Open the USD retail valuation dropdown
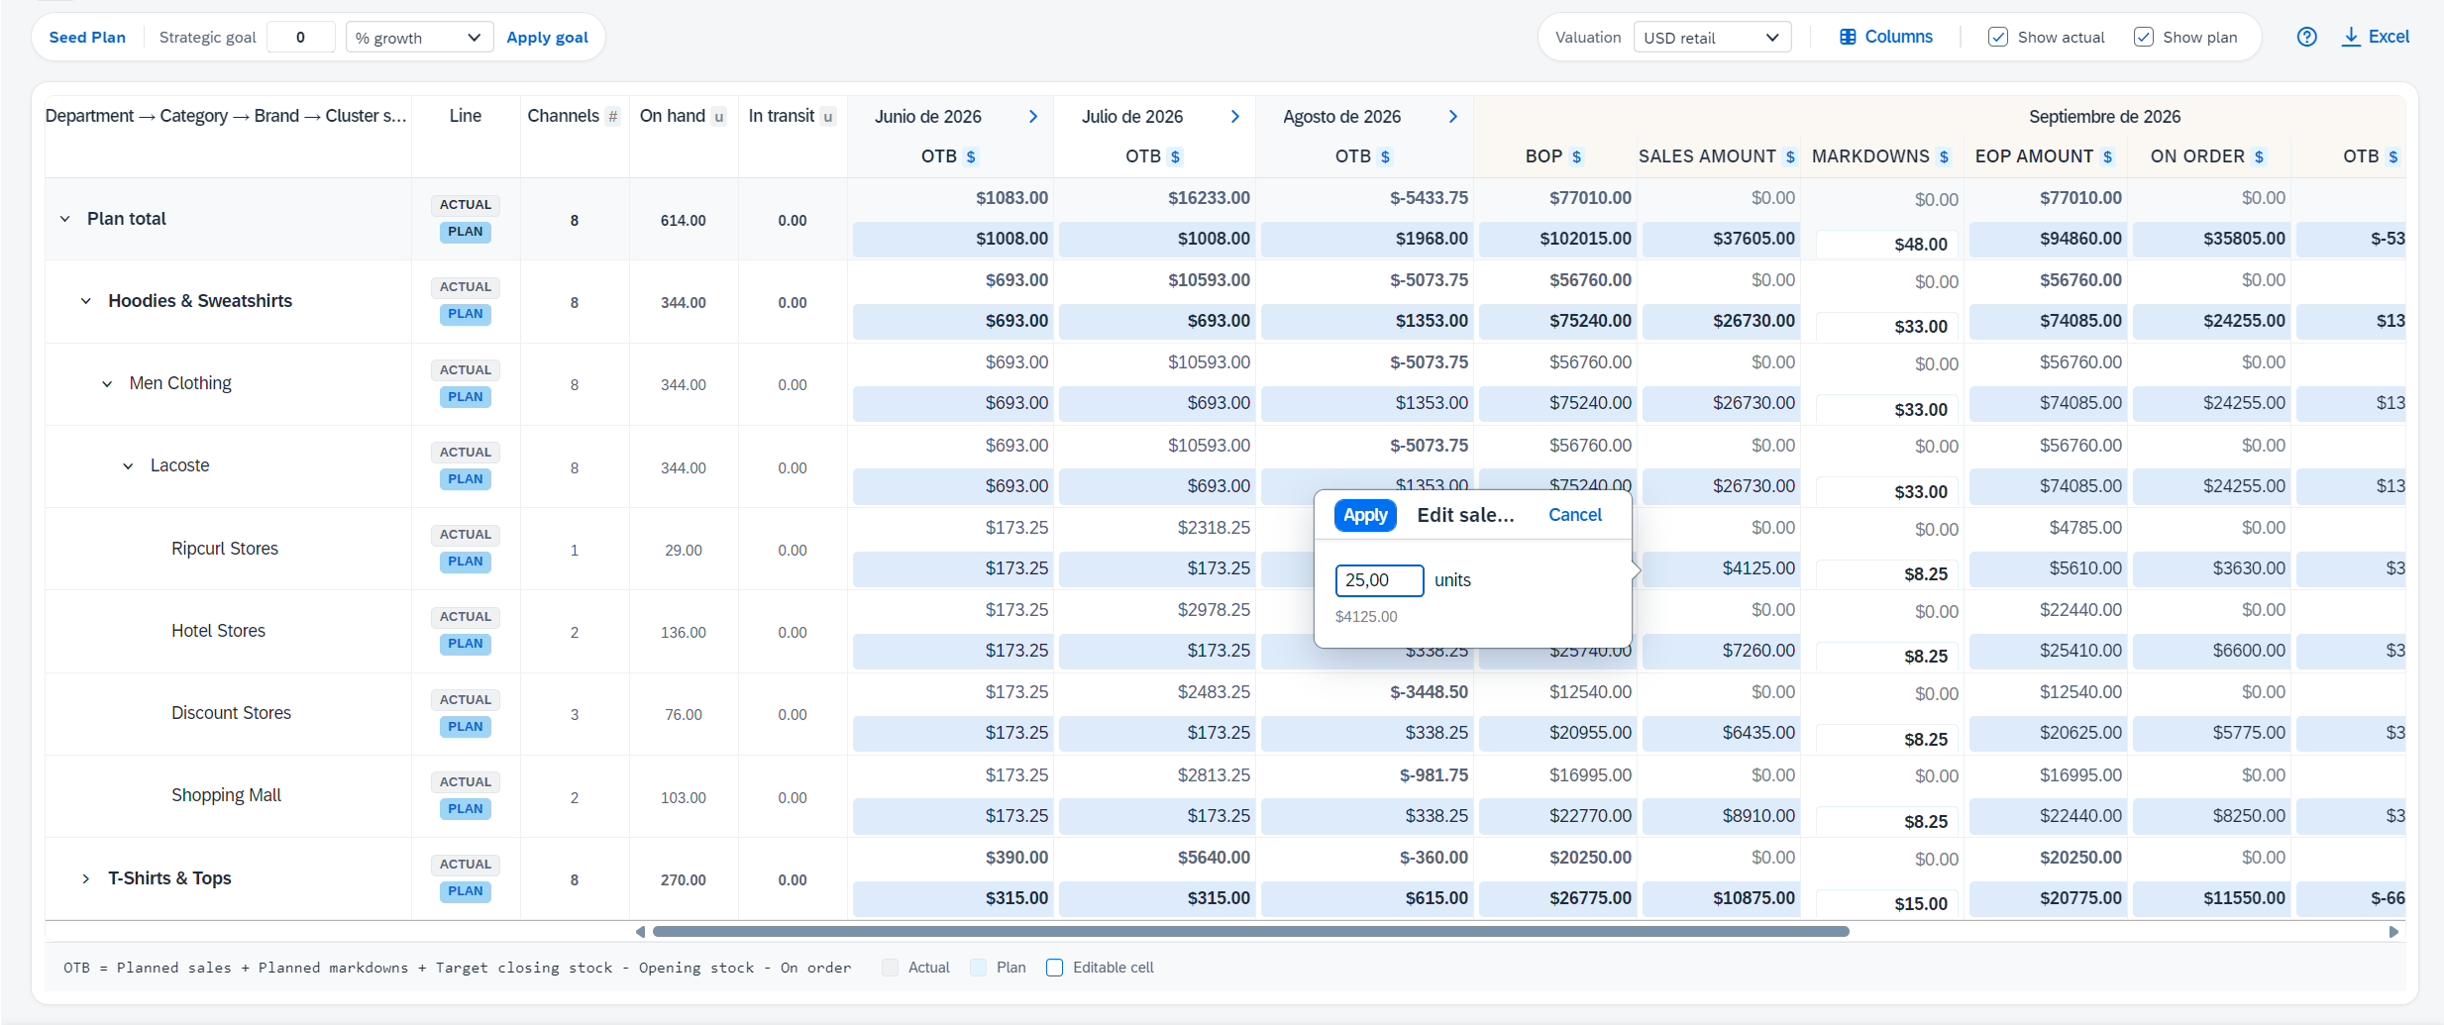This screenshot has width=2444, height=1025. (x=1712, y=38)
